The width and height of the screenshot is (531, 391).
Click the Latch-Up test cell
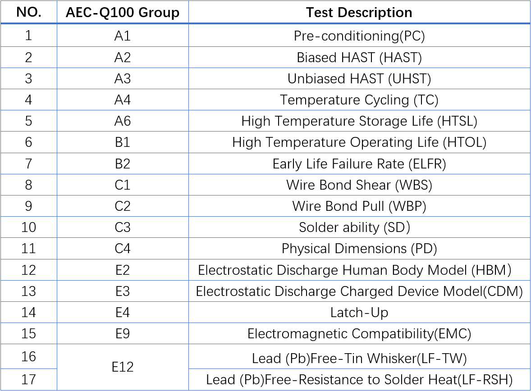coord(359,312)
